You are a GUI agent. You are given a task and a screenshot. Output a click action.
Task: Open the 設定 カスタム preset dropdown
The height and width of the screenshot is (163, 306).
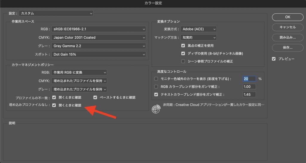coord(56,13)
